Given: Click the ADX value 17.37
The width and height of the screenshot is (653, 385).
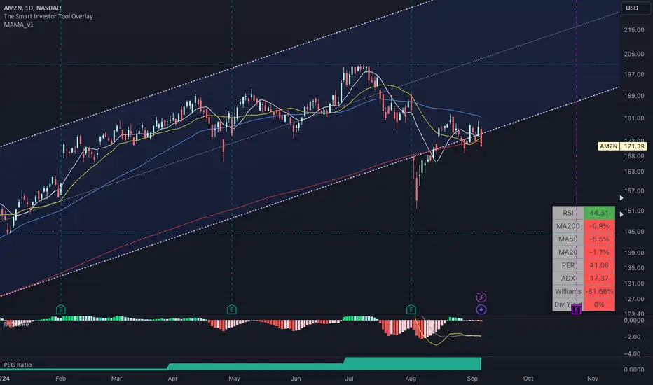Looking at the screenshot, I should click(x=599, y=278).
